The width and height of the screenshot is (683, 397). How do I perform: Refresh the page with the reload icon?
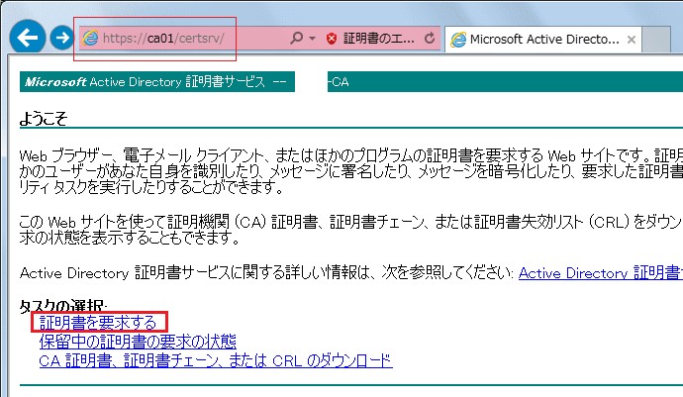click(430, 39)
